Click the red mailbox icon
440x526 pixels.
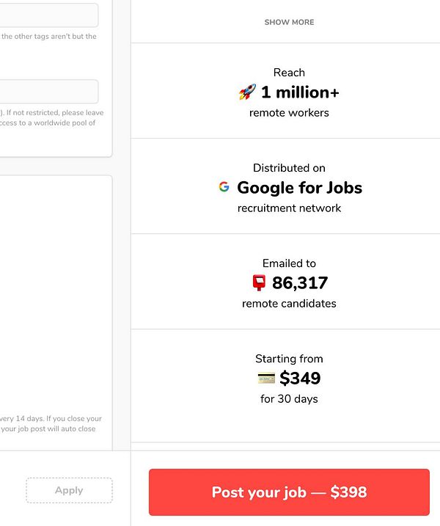[x=259, y=283]
